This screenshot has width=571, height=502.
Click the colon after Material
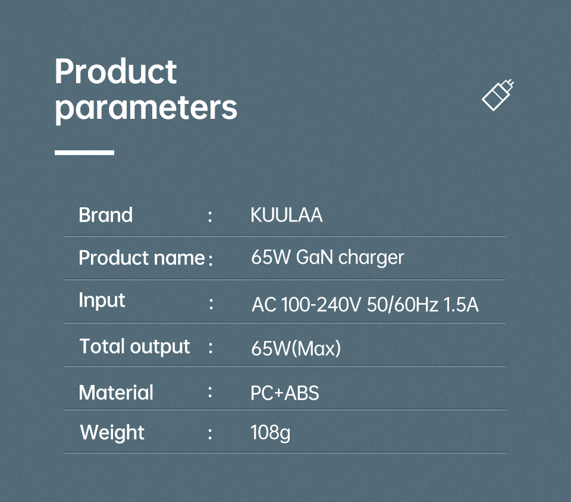pos(210,392)
